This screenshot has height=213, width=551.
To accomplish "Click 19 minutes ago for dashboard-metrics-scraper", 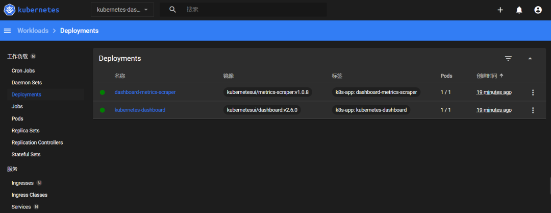I will [x=494, y=92].
